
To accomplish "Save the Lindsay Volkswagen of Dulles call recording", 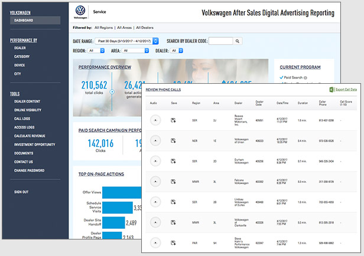I will (173, 202).
